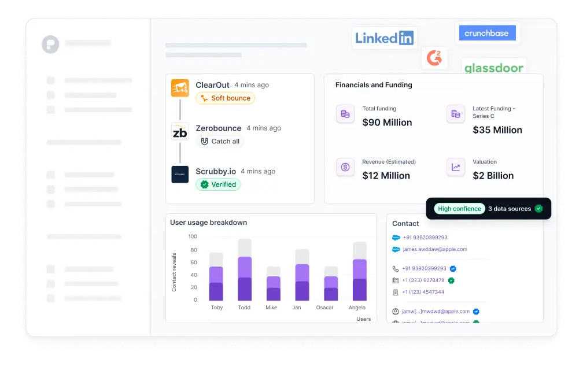
Task: Click the Zerobounce zb logo
Action: point(180,131)
